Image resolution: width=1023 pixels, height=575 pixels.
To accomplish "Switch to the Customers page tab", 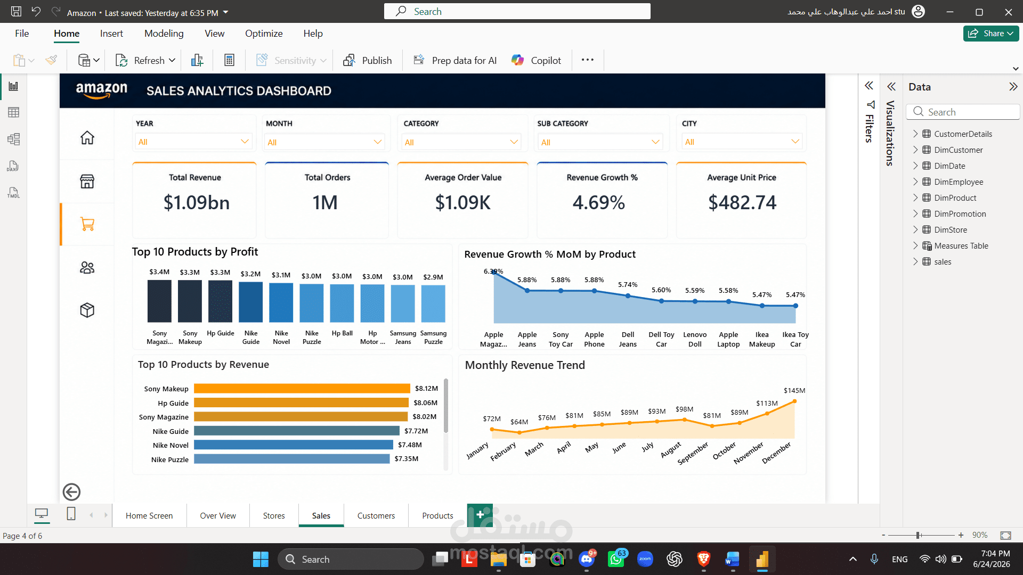I will click(376, 515).
